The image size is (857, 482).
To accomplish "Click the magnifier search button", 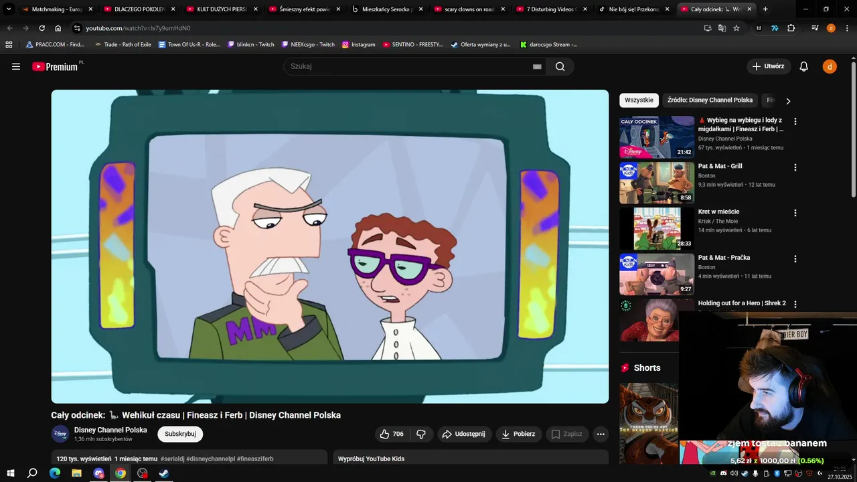I will [x=560, y=66].
